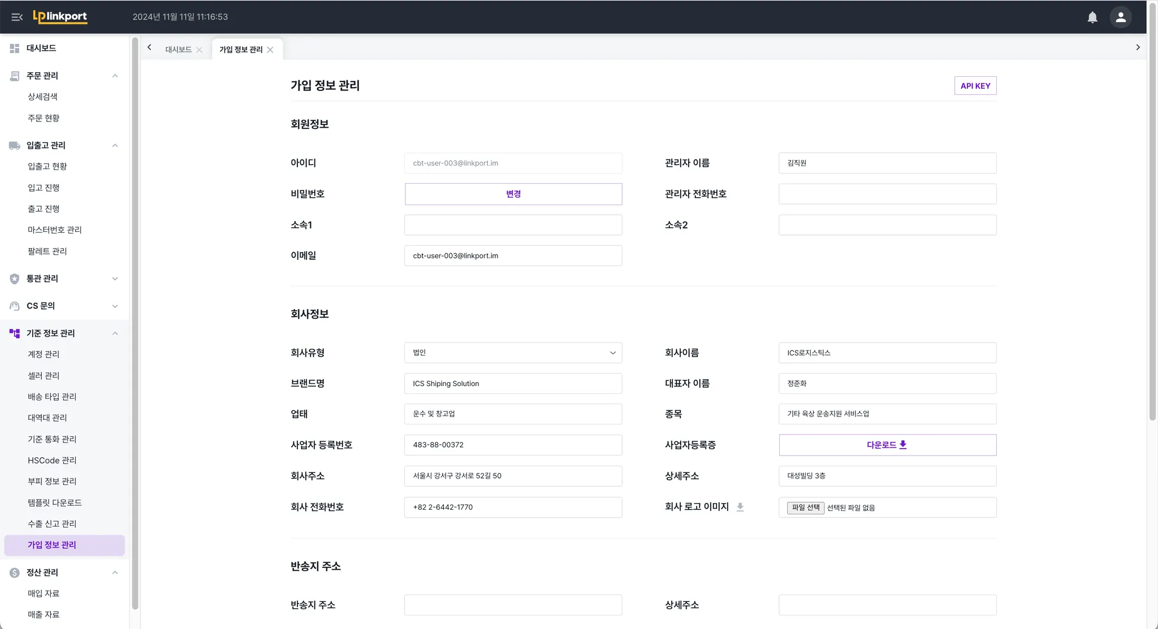Click the linkport logo
The height and width of the screenshot is (629, 1158).
point(60,17)
